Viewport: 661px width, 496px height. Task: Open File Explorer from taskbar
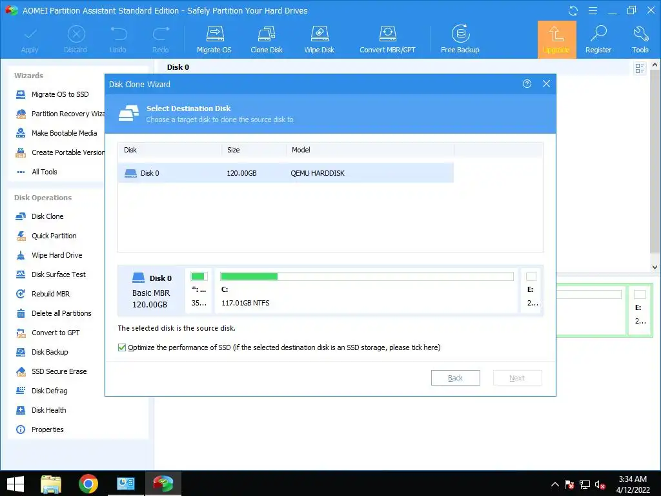coord(51,484)
